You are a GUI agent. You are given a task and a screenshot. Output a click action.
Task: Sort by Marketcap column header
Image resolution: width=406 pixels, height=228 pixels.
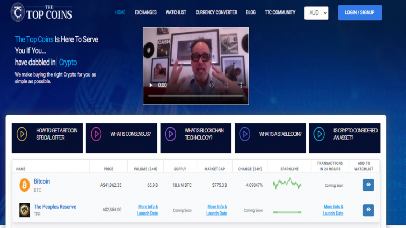[x=214, y=169]
